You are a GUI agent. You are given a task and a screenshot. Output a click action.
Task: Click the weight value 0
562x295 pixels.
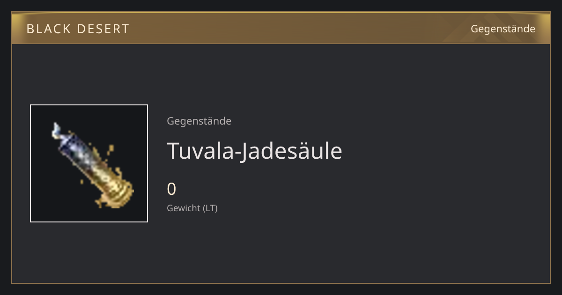tap(171, 189)
